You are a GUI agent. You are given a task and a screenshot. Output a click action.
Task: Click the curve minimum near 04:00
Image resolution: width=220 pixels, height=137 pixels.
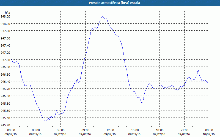click(45, 121)
